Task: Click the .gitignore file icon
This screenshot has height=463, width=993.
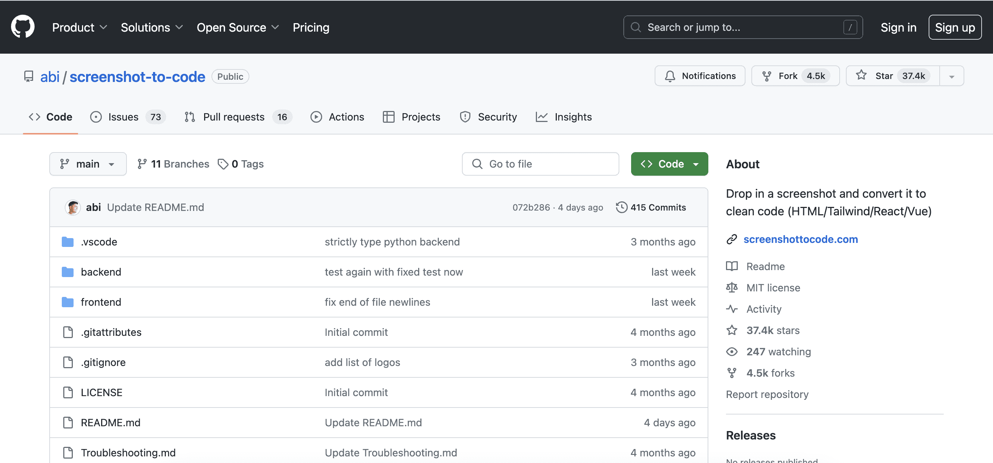Action: (x=68, y=362)
